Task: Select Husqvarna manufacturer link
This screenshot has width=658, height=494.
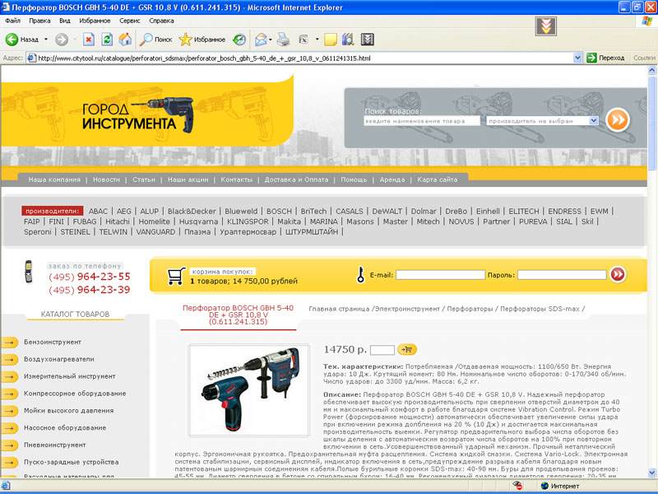Action: (198, 221)
